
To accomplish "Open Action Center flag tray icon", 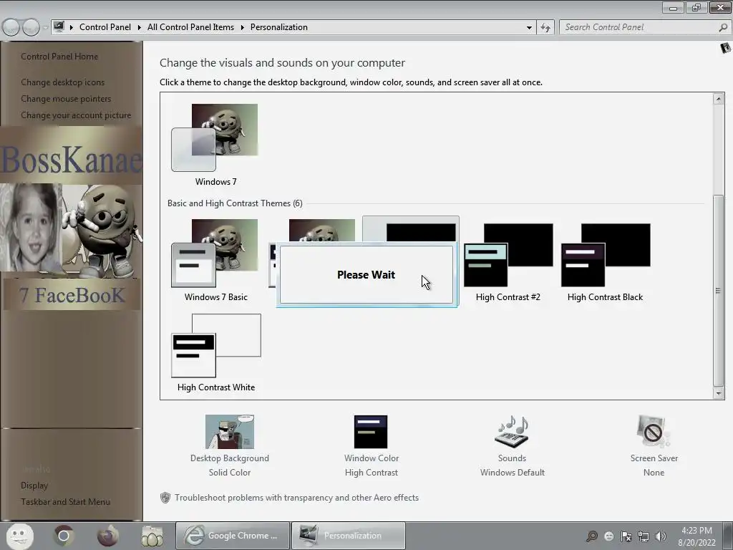I will point(626,536).
